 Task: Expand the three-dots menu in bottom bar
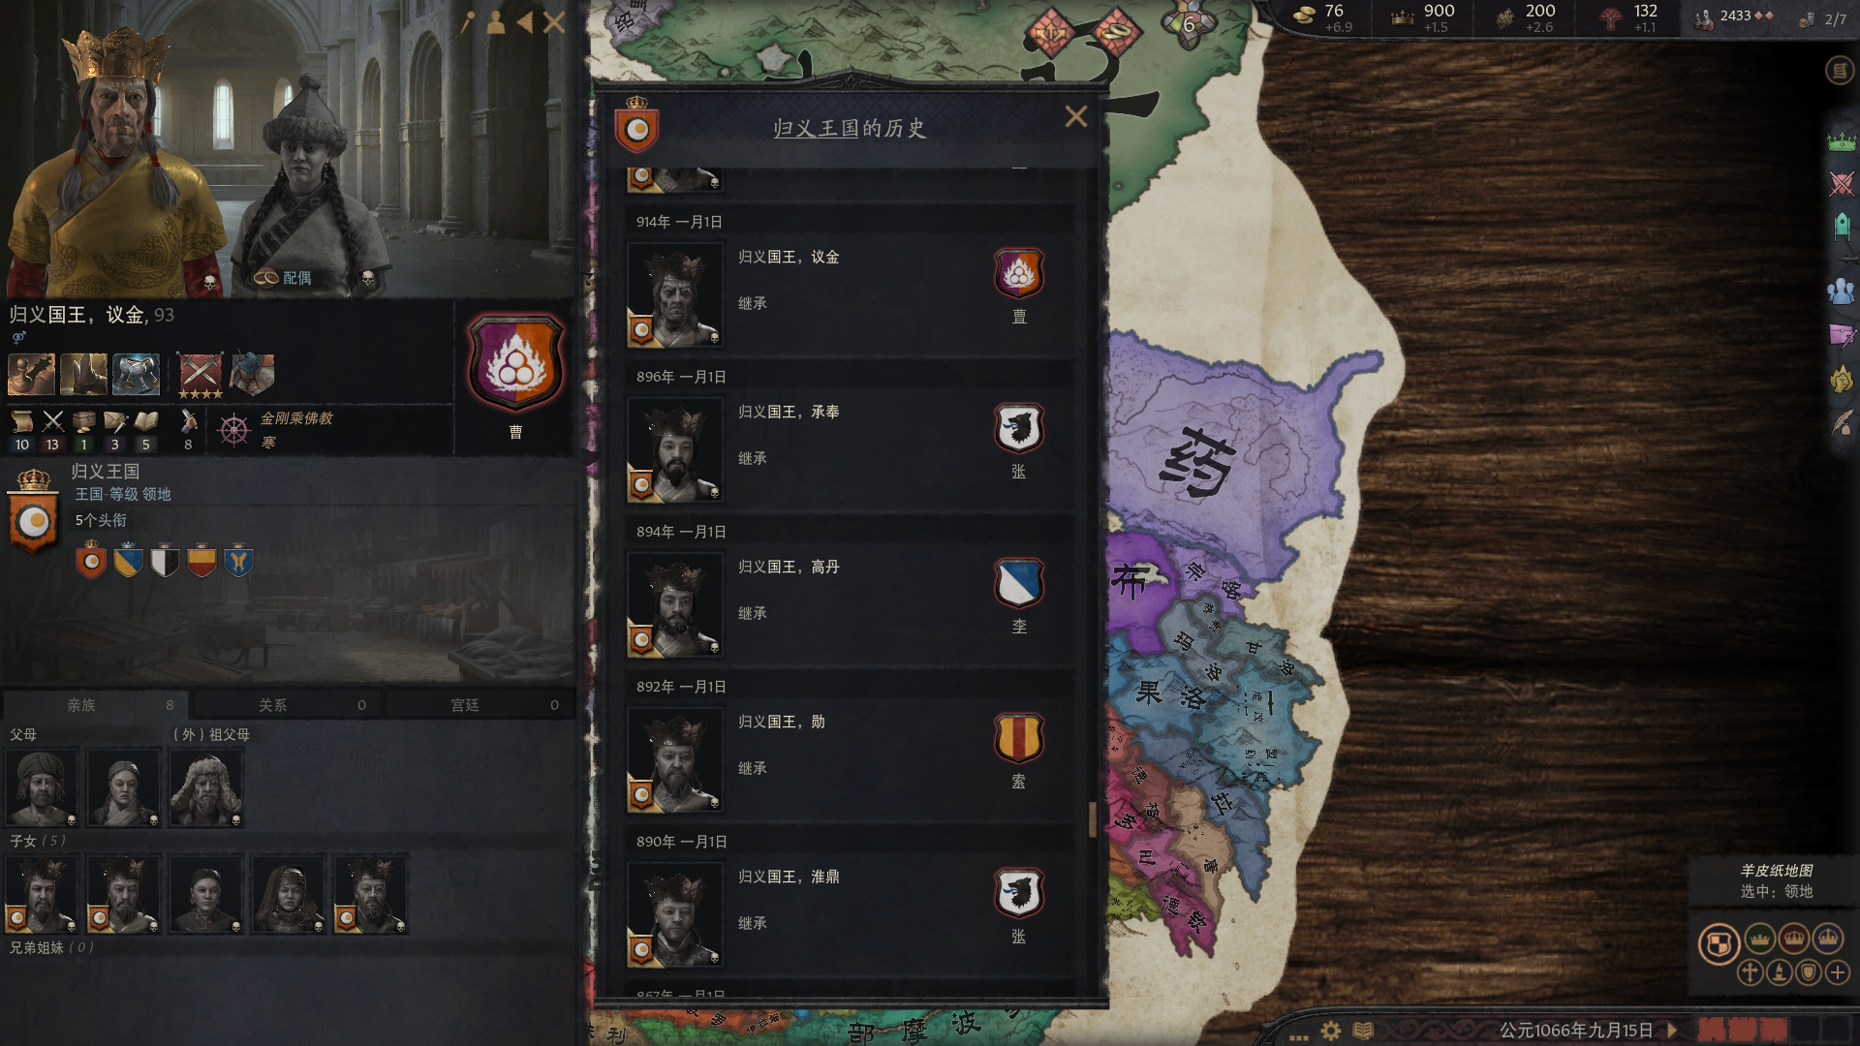click(1298, 1034)
